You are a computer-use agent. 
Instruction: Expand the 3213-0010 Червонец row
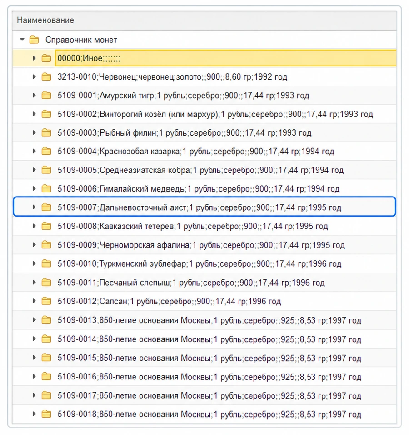[34, 77]
